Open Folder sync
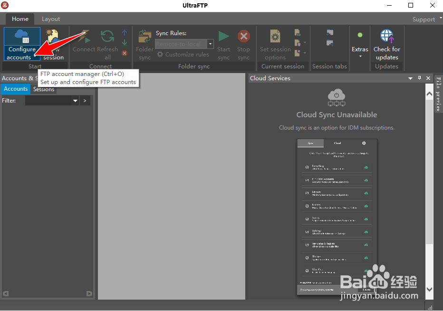Image resolution: width=443 pixels, height=311 pixels. [144, 45]
